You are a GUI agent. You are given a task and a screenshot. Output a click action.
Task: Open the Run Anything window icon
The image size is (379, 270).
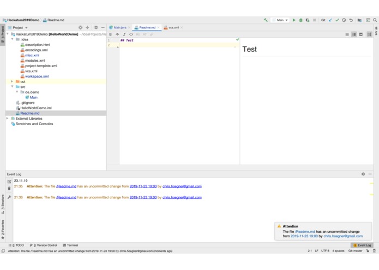(x=368, y=20)
